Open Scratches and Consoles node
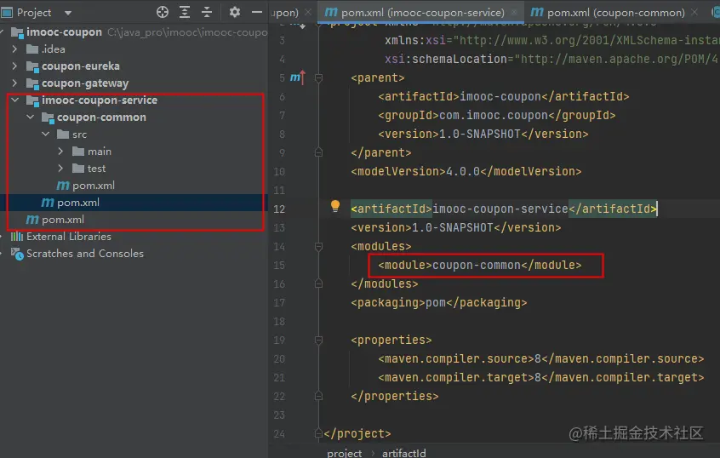Image resolution: width=720 pixels, height=458 pixels. tap(77, 253)
